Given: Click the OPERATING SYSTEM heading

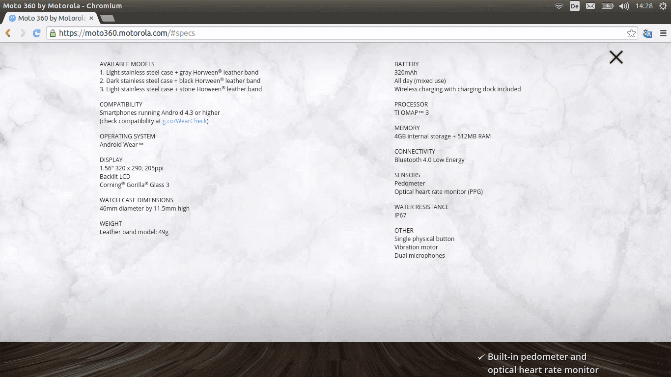Looking at the screenshot, I should click(127, 136).
